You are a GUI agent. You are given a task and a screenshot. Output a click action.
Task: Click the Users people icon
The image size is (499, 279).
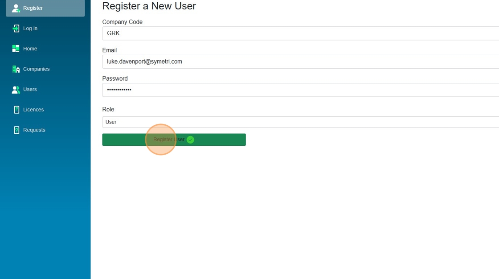(16, 90)
